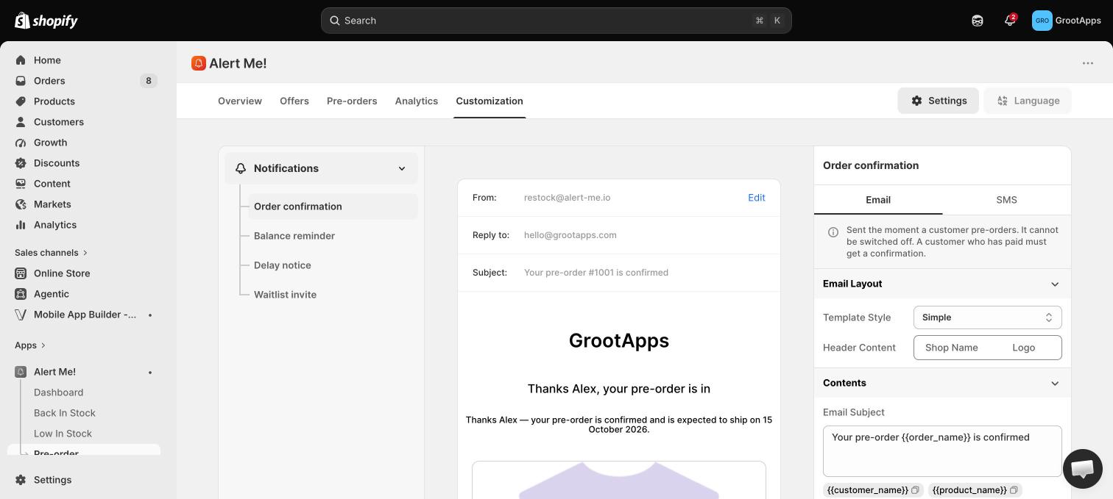1113x499 pixels.
Task: Select Logo header content option
Action: 1024,348
